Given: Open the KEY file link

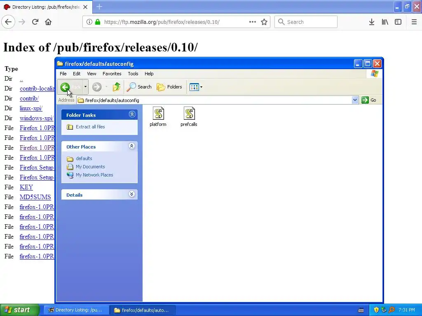Looking at the screenshot, I should point(26,187).
